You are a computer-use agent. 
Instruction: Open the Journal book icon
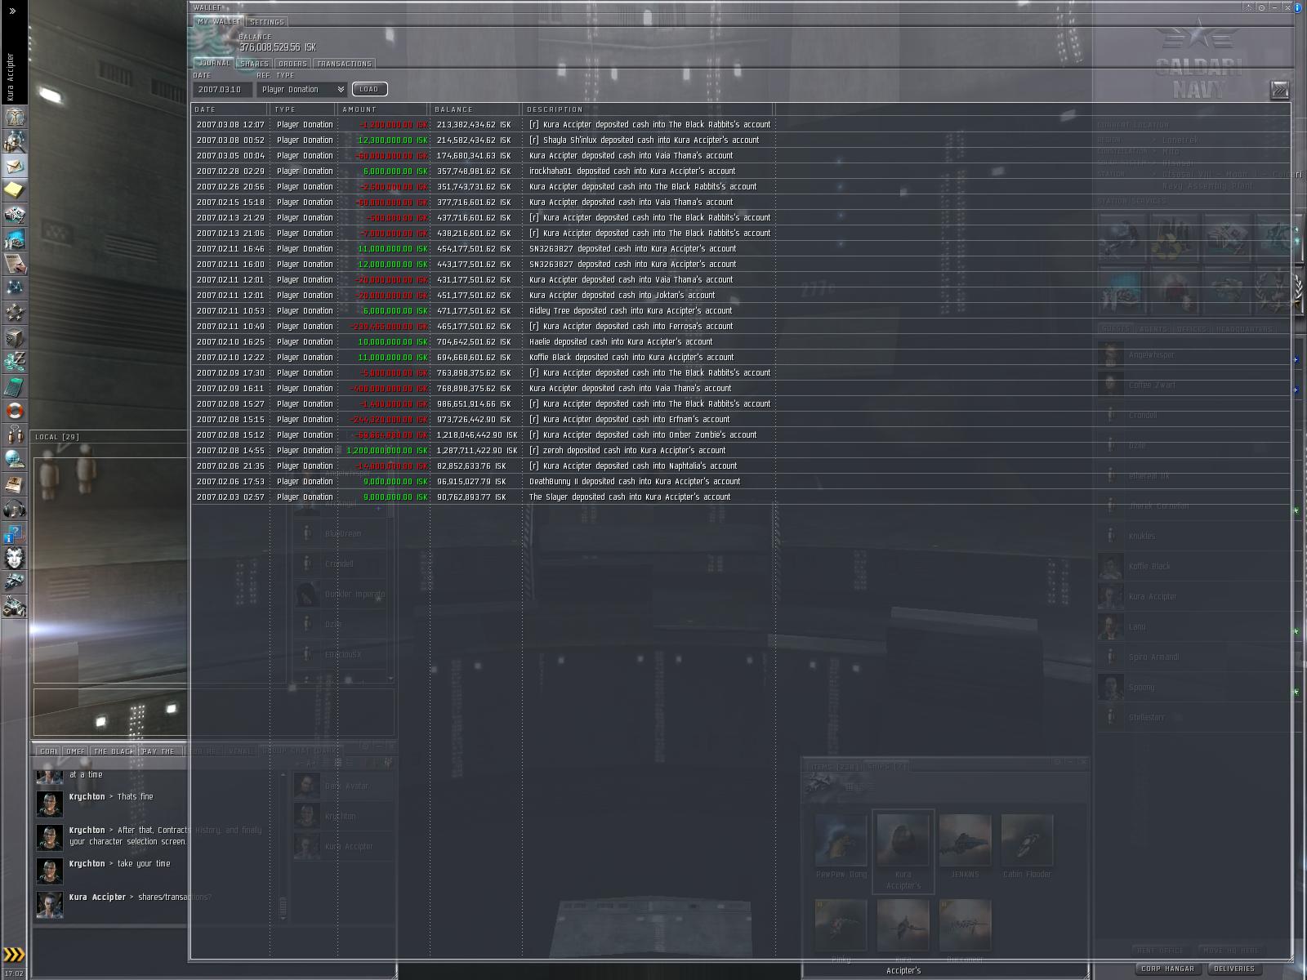tap(15, 484)
